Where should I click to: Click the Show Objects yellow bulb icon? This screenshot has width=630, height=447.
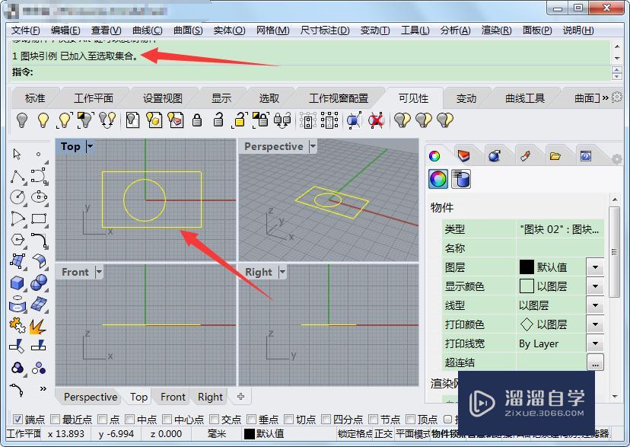43,120
